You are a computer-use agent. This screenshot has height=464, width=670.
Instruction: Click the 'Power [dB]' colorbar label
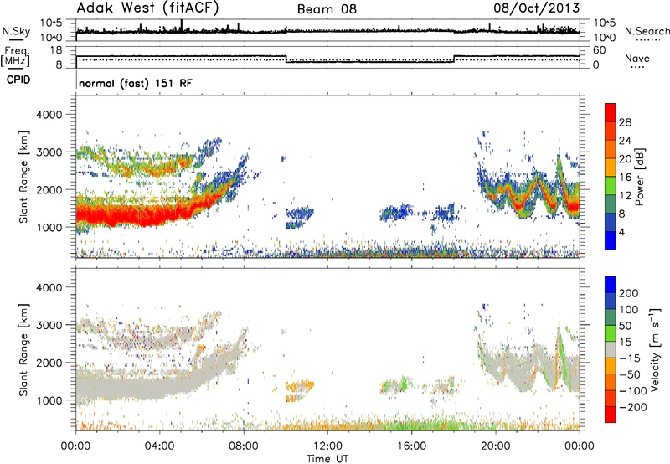tap(640, 177)
